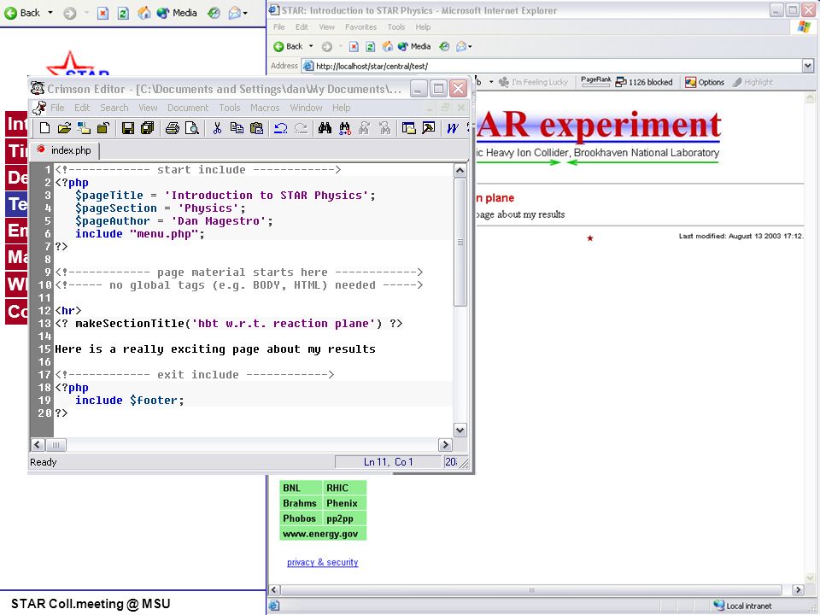
Task: Follow the privacy & security link
Action: [323, 562]
